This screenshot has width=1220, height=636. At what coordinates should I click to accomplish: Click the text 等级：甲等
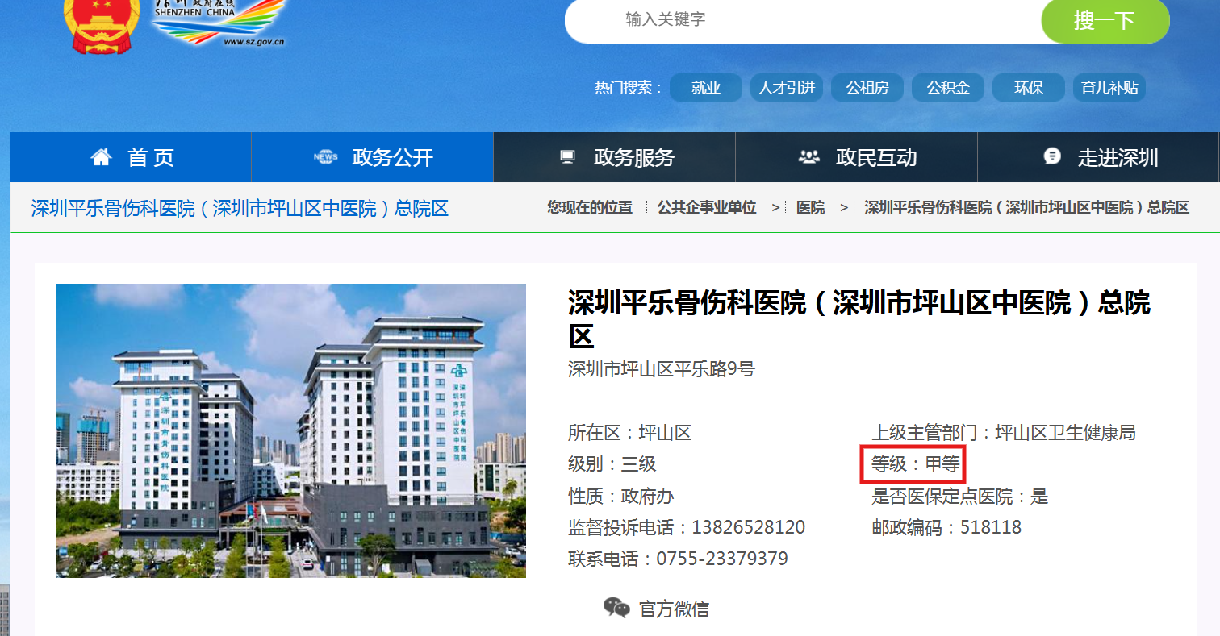(x=916, y=464)
